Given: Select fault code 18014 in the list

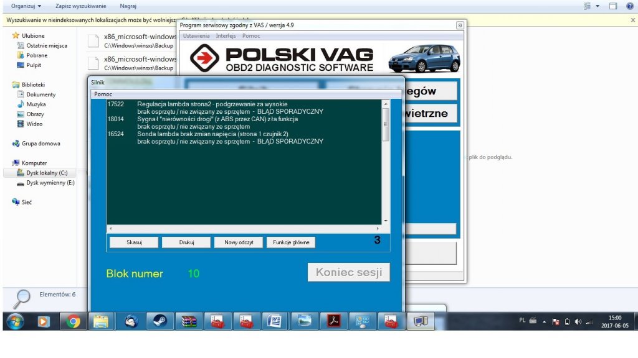Looking at the screenshot, I should click(115, 119).
